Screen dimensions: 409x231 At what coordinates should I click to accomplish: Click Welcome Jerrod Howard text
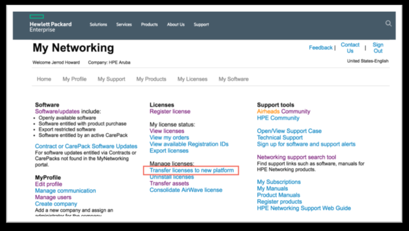[x=56, y=62]
